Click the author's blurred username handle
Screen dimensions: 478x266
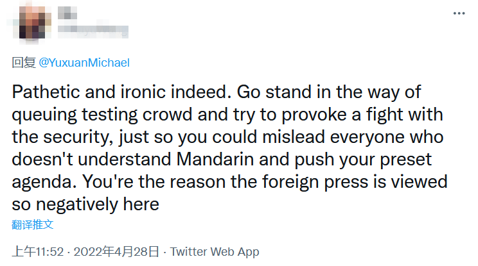pyautogui.click(x=93, y=29)
